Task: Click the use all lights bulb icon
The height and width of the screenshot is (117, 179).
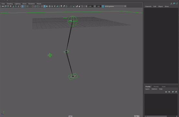Action: tap(55, 6)
